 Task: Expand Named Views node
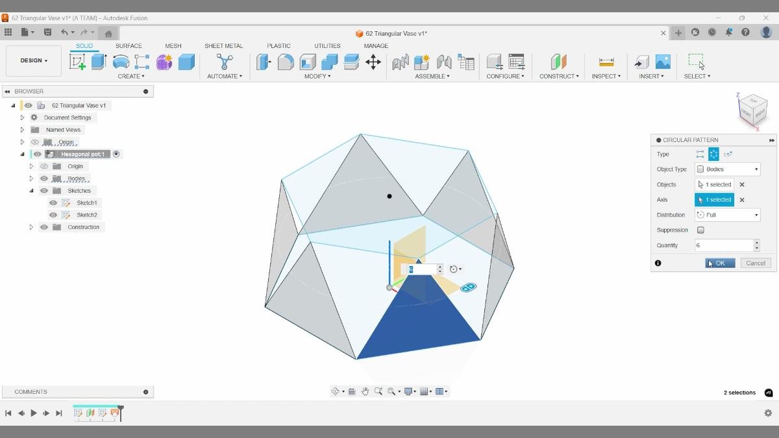pos(22,130)
